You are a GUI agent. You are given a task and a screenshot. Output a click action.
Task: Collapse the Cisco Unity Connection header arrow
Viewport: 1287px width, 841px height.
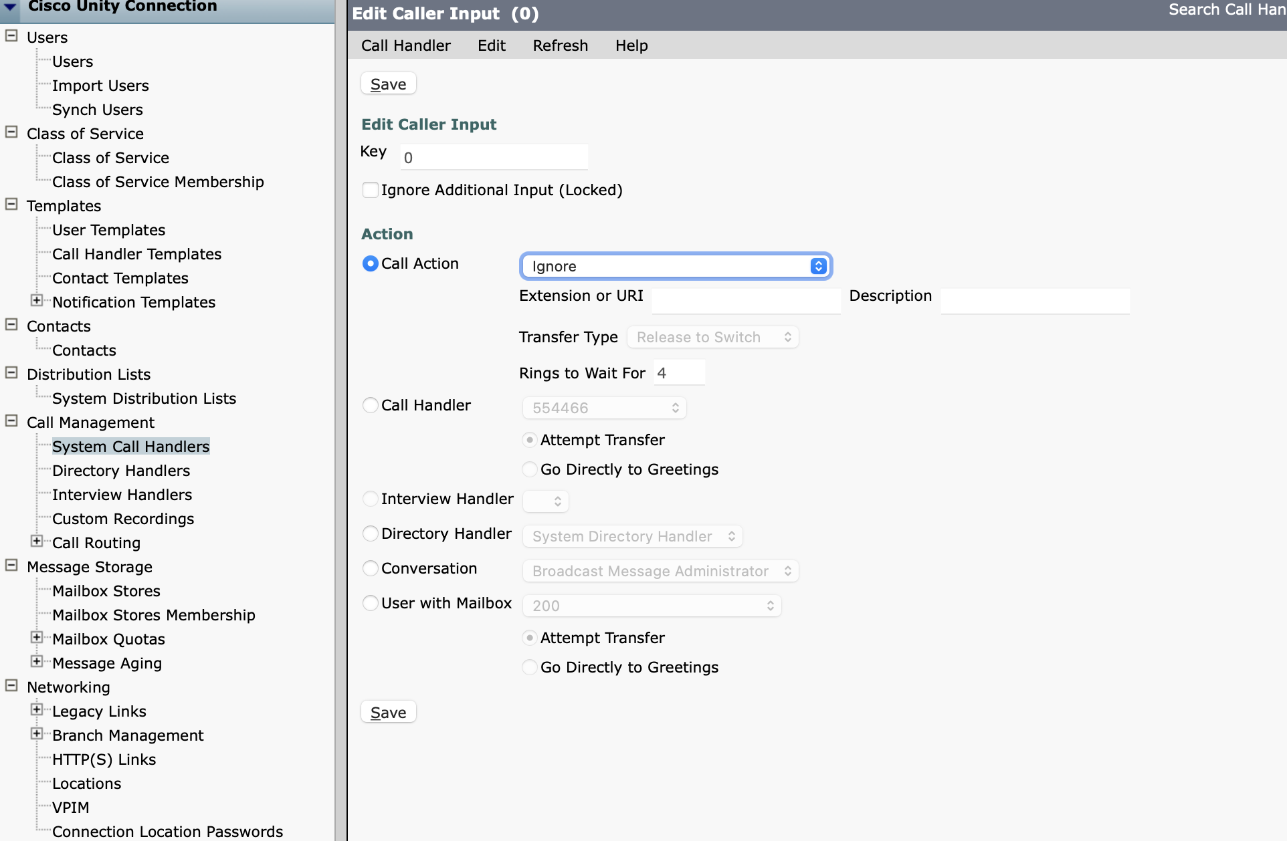[x=11, y=6]
